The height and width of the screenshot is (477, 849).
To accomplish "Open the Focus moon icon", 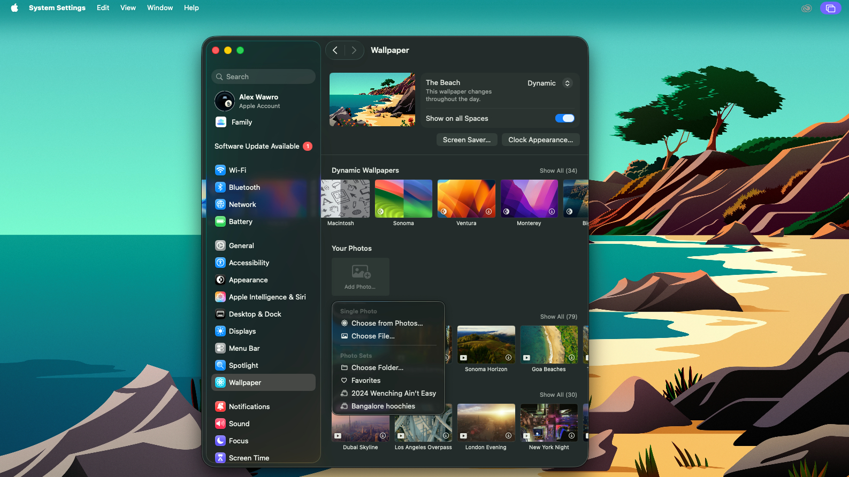I will 220,441.
